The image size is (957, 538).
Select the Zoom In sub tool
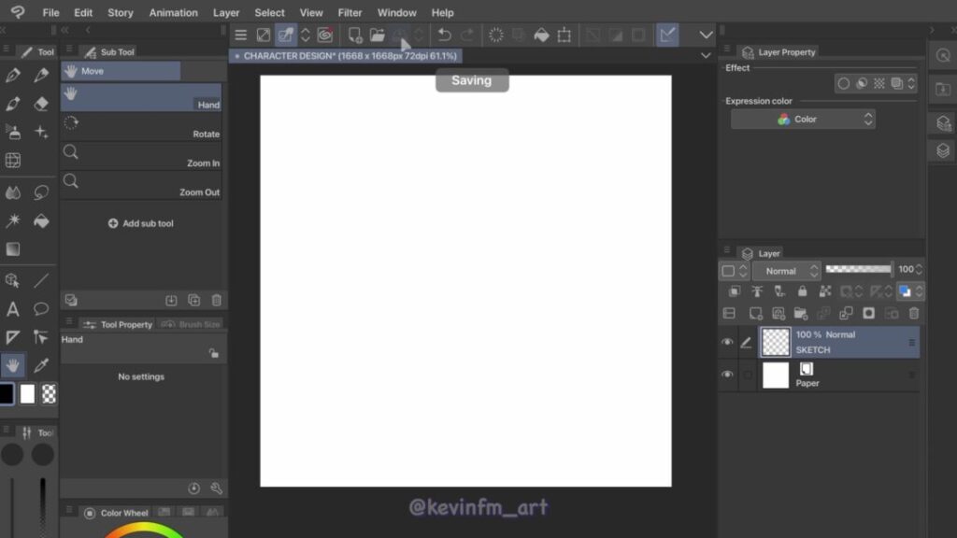[x=141, y=156]
